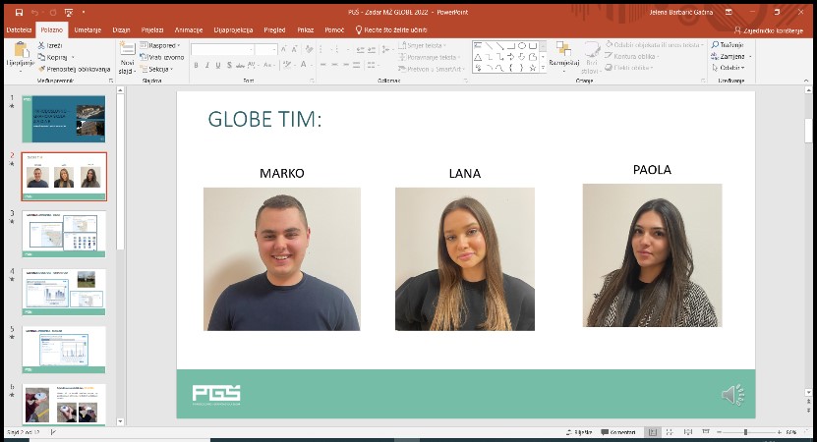This screenshot has height=442, width=817.
Task: Select MARKO's photo on the slide
Action: pos(282,259)
